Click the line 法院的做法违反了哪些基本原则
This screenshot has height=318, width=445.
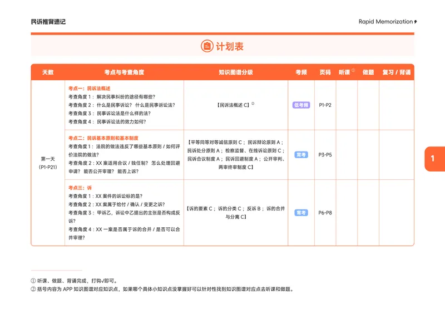click(x=124, y=146)
